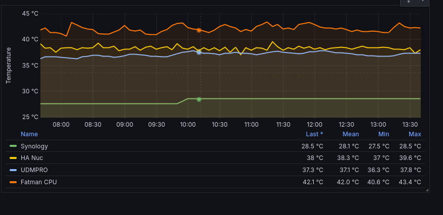Sort legend by Min column header
This screenshot has height=215, width=443.
pos(384,134)
